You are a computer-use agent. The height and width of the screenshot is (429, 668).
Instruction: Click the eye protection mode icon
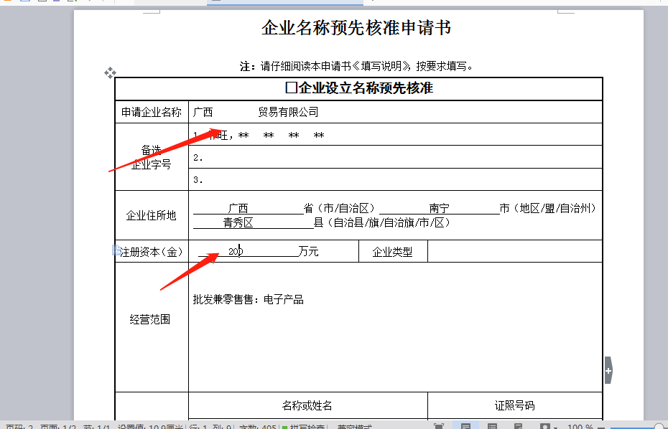[546, 427]
